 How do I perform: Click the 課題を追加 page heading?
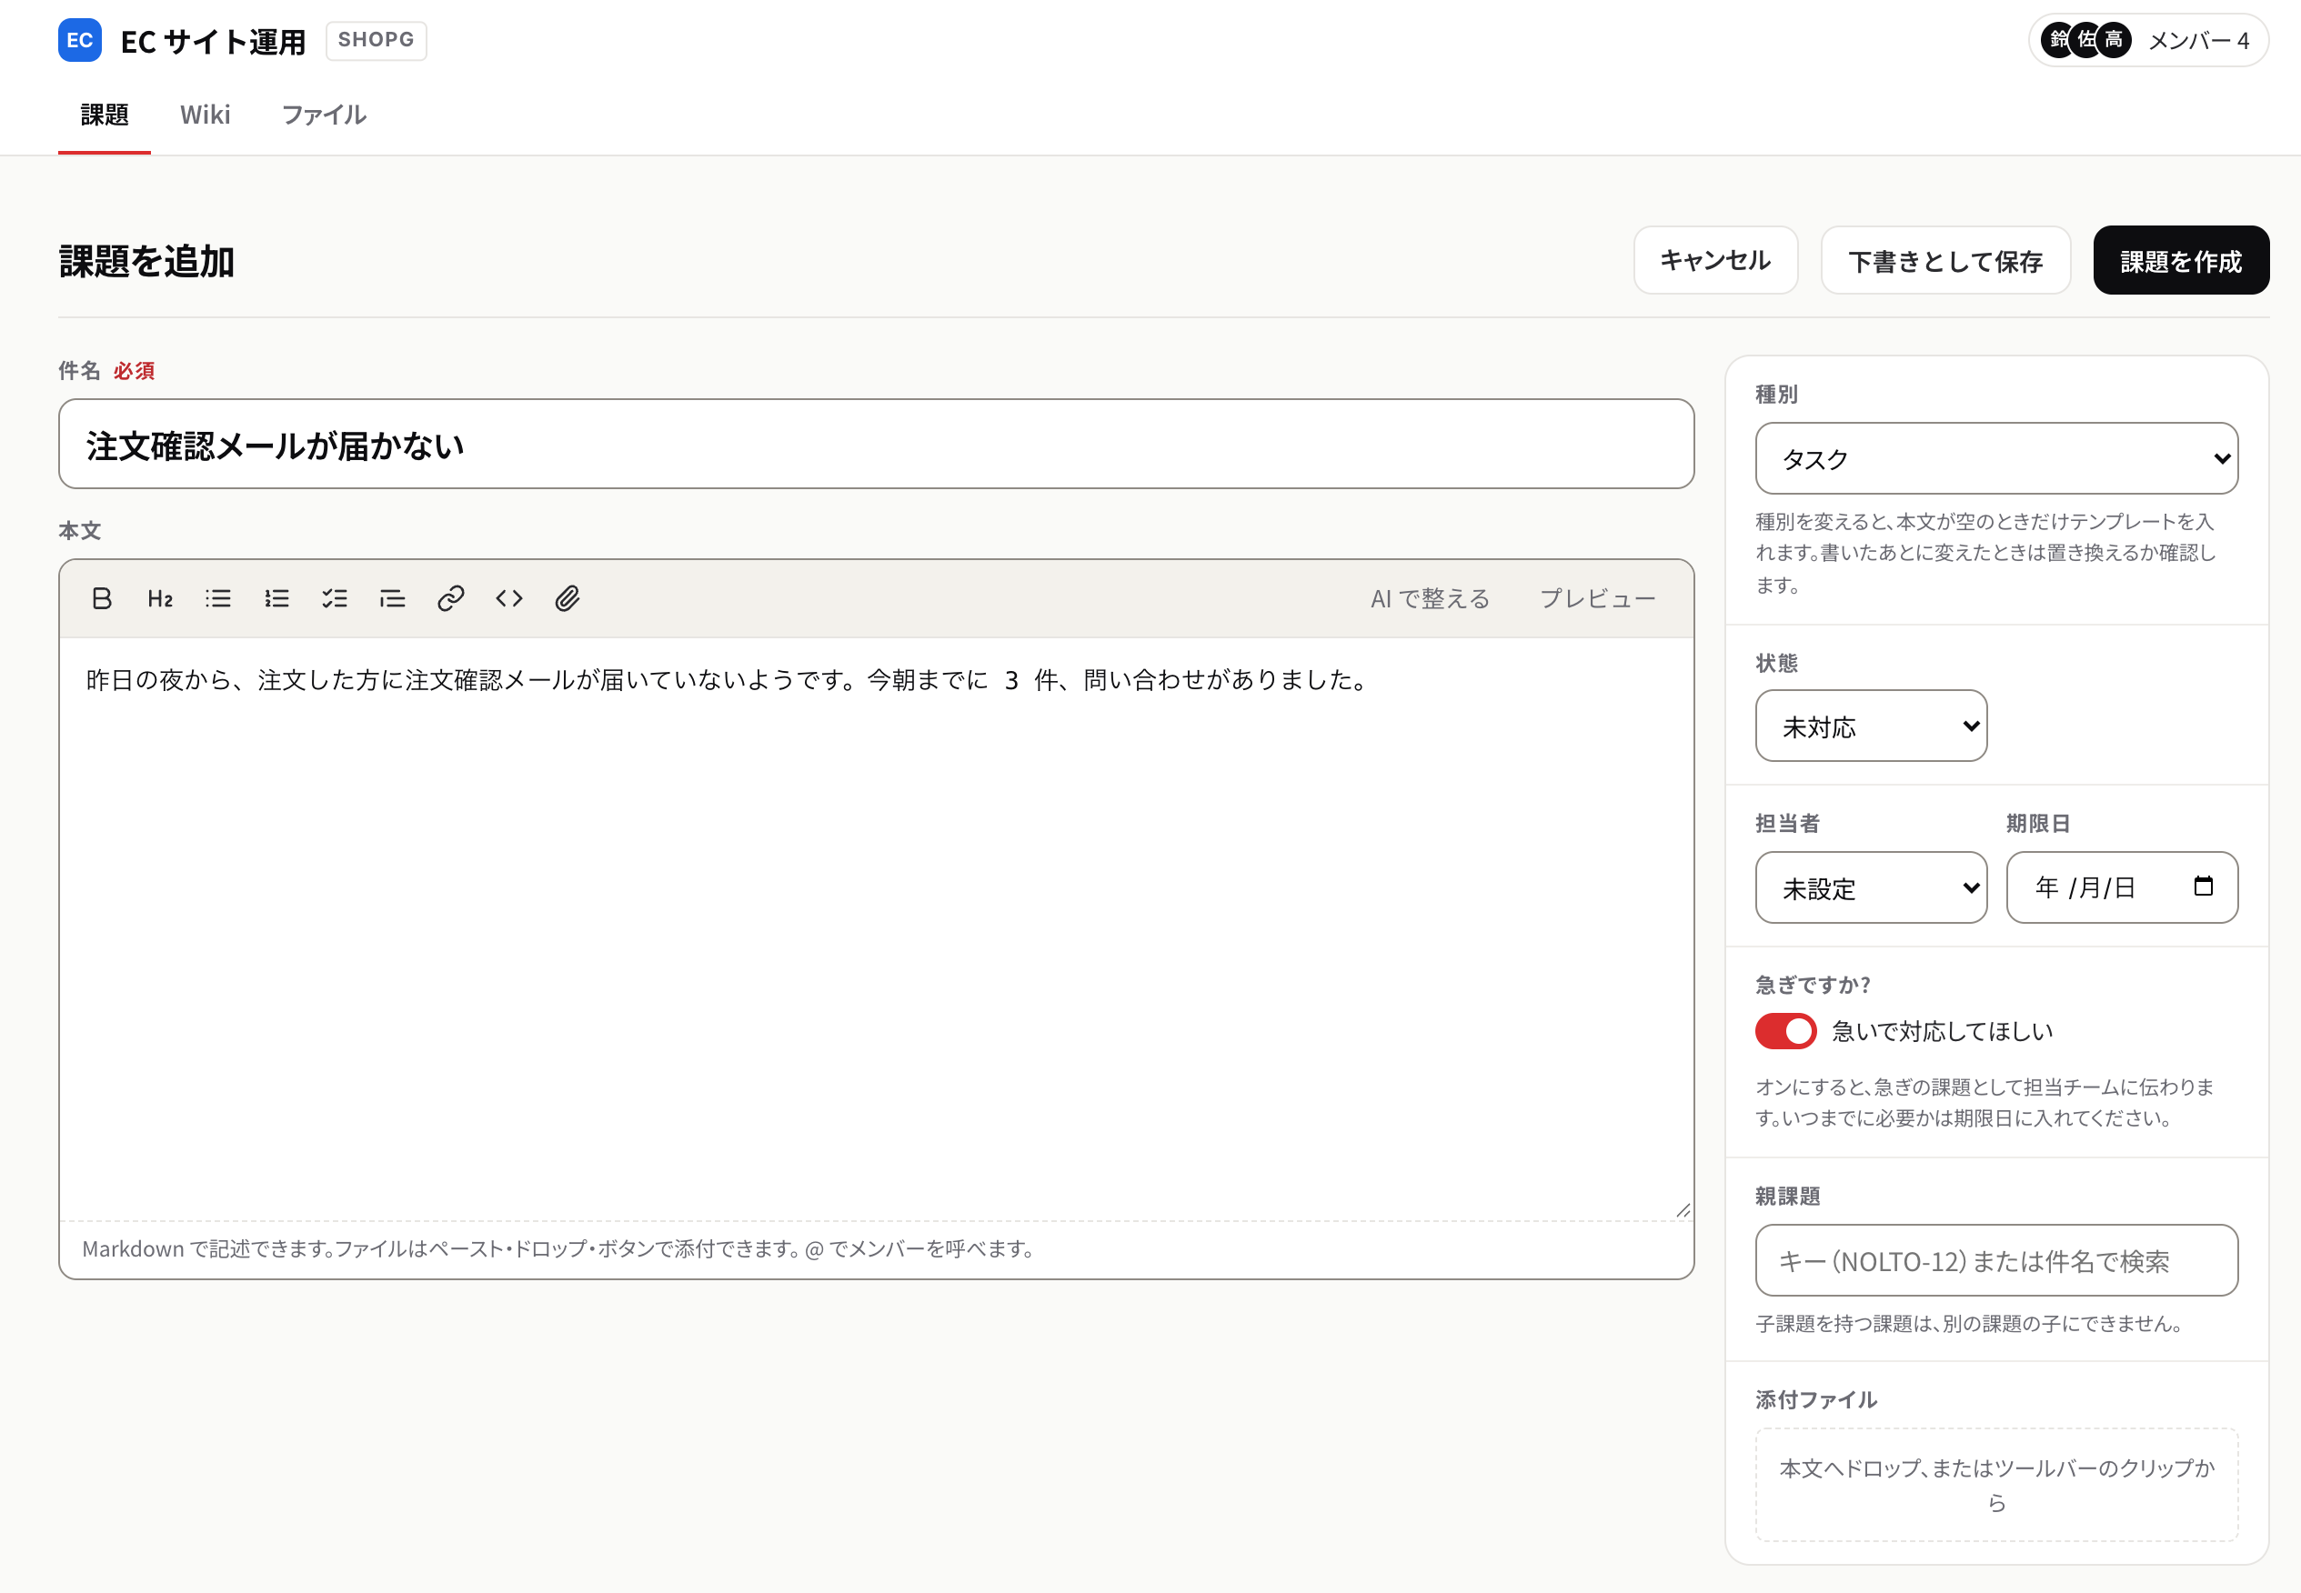(146, 262)
